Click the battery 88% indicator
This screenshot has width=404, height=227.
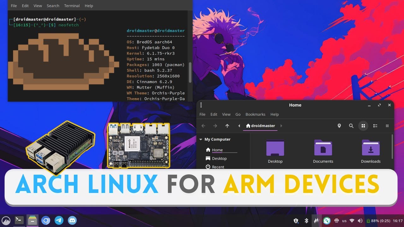378,221
